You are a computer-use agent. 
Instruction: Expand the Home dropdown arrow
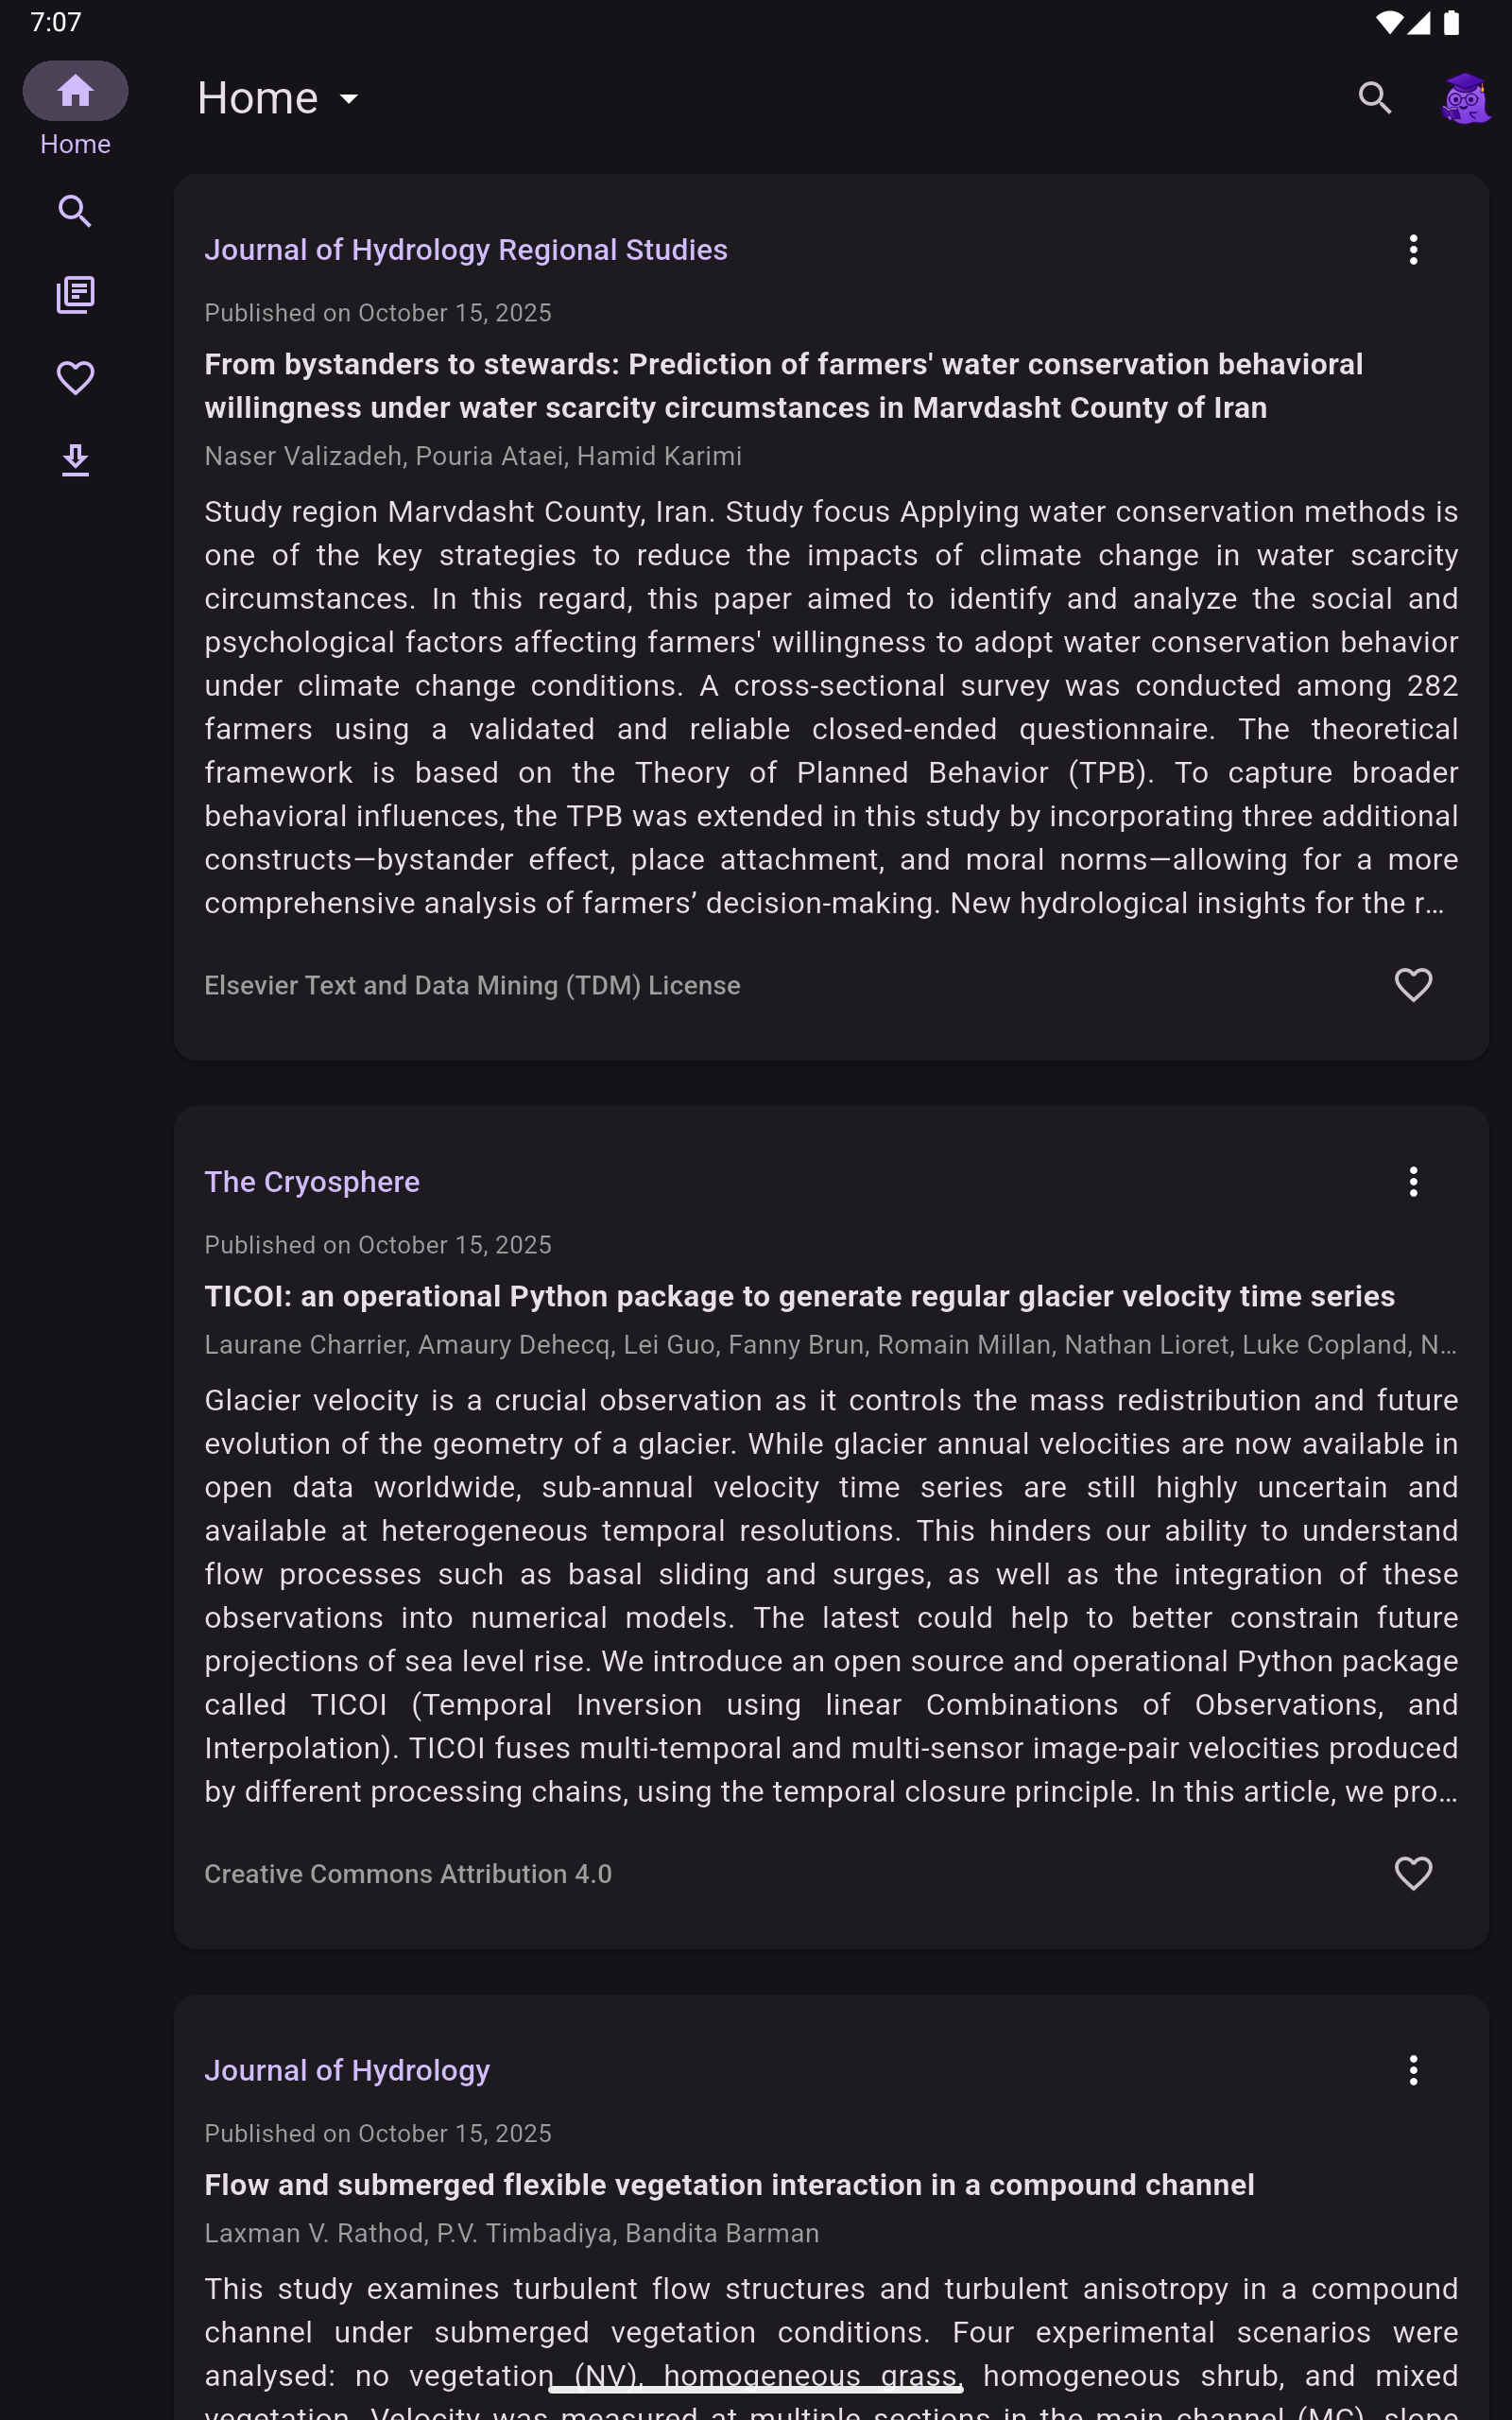point(349,99)
